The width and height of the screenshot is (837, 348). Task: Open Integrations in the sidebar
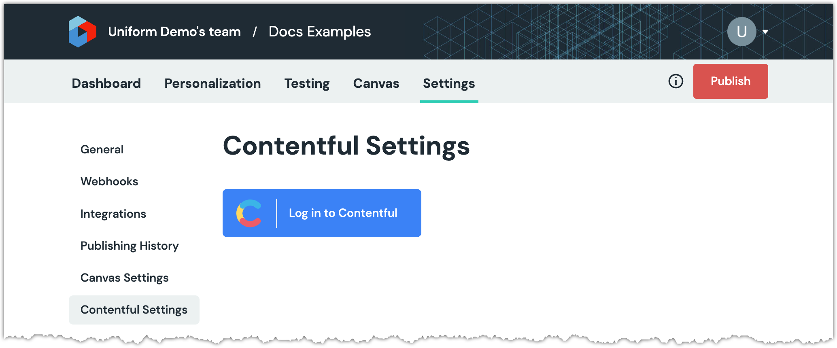[113, 214]
